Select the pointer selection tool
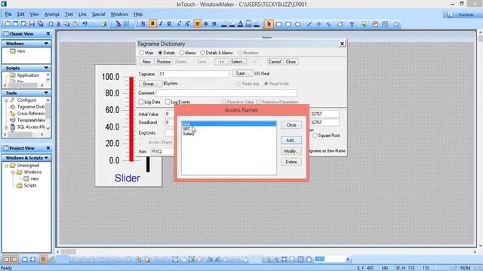The image size is (483, 271). click(269, 24)
